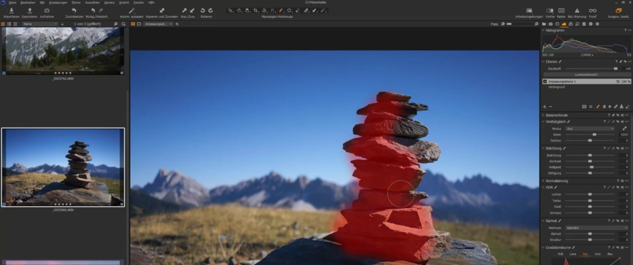Switch browser to grid thumbnail view
This screenshot has height=265, width=633.
coord(3,24)
